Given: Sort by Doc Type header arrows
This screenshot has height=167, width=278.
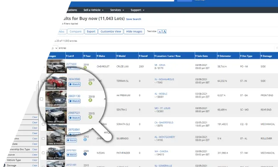Looking at the screenshot, I should (x=241, y=56).
